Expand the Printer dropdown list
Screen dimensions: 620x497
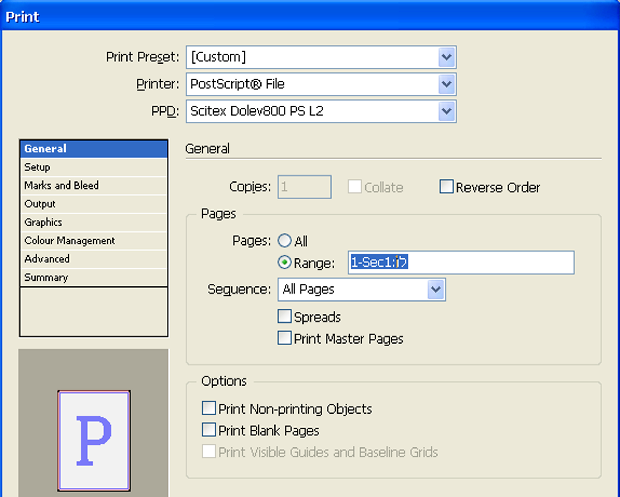[x=446, y=84]
